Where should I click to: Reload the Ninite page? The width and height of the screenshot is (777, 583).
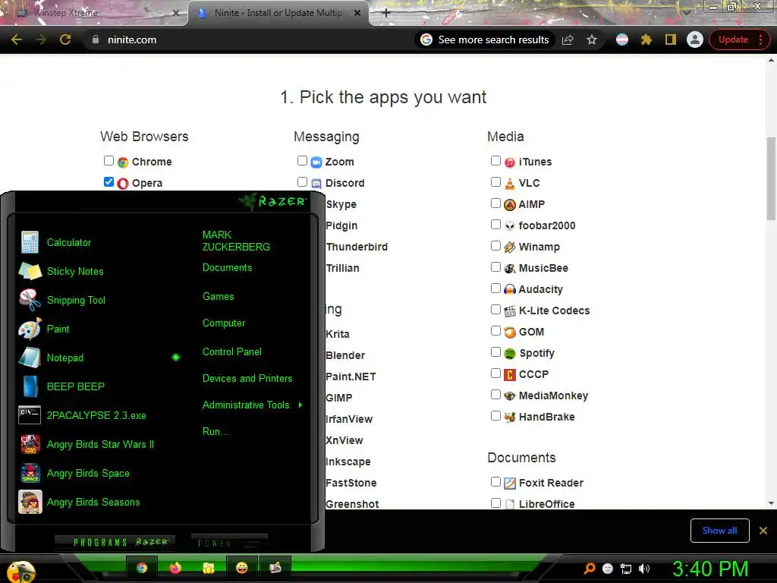tap(65, 39)
